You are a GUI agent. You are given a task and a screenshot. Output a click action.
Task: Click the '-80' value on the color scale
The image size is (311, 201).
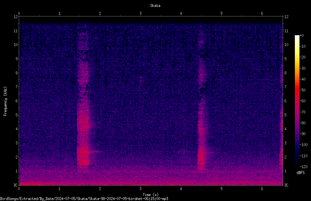(302, 123)
